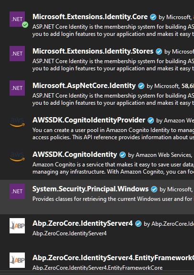Click verified badge beside Microsoft.Extensions.Identity.Core
The image size is (194, 275).
click(x=153, y=17)
